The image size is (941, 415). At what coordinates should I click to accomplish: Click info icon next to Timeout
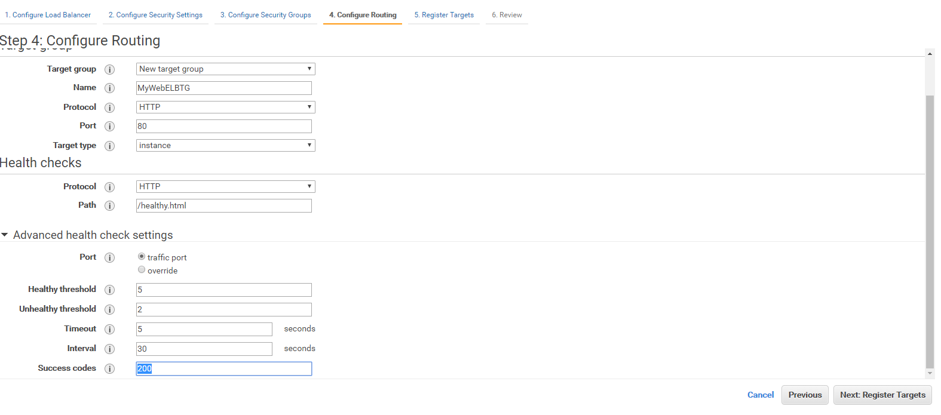(109, 330)
